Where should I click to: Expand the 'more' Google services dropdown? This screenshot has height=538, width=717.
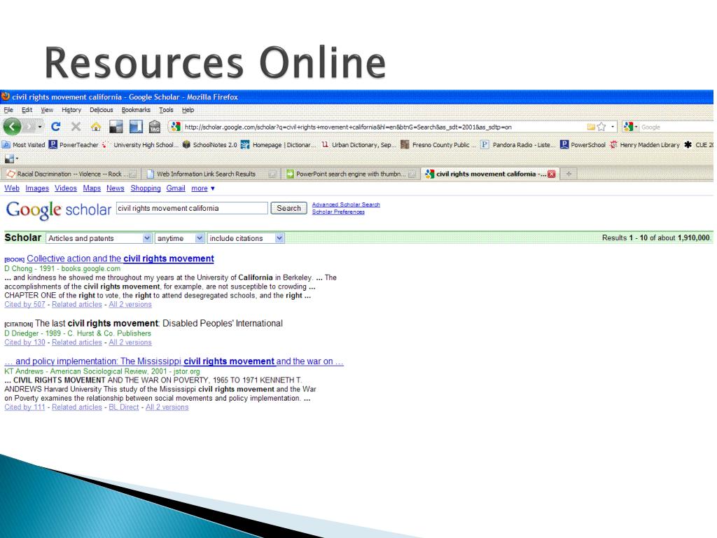[202, 188]
